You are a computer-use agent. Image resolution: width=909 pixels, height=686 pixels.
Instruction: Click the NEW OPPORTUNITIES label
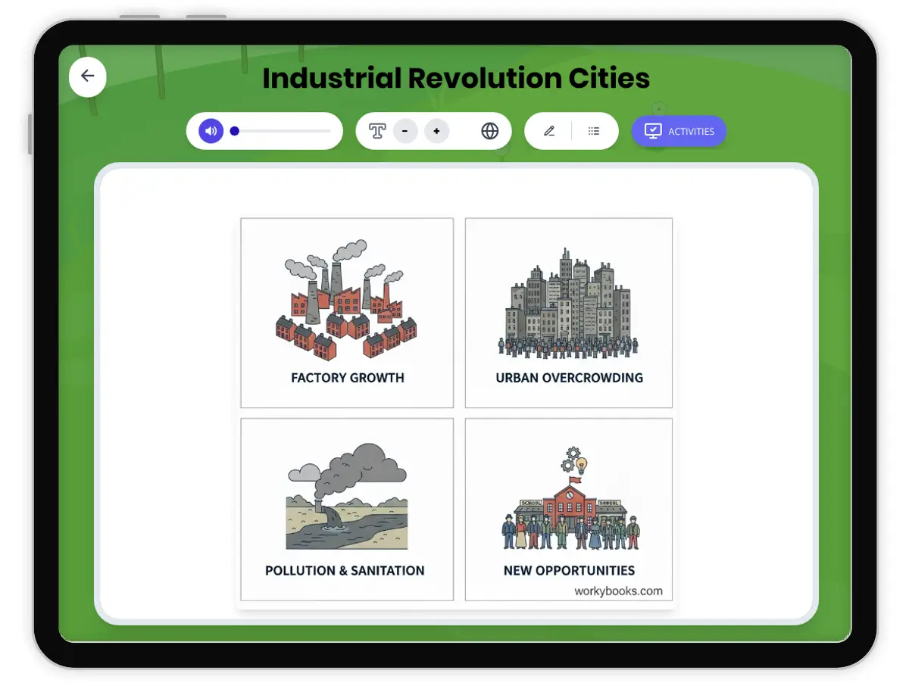click(569, 569)
